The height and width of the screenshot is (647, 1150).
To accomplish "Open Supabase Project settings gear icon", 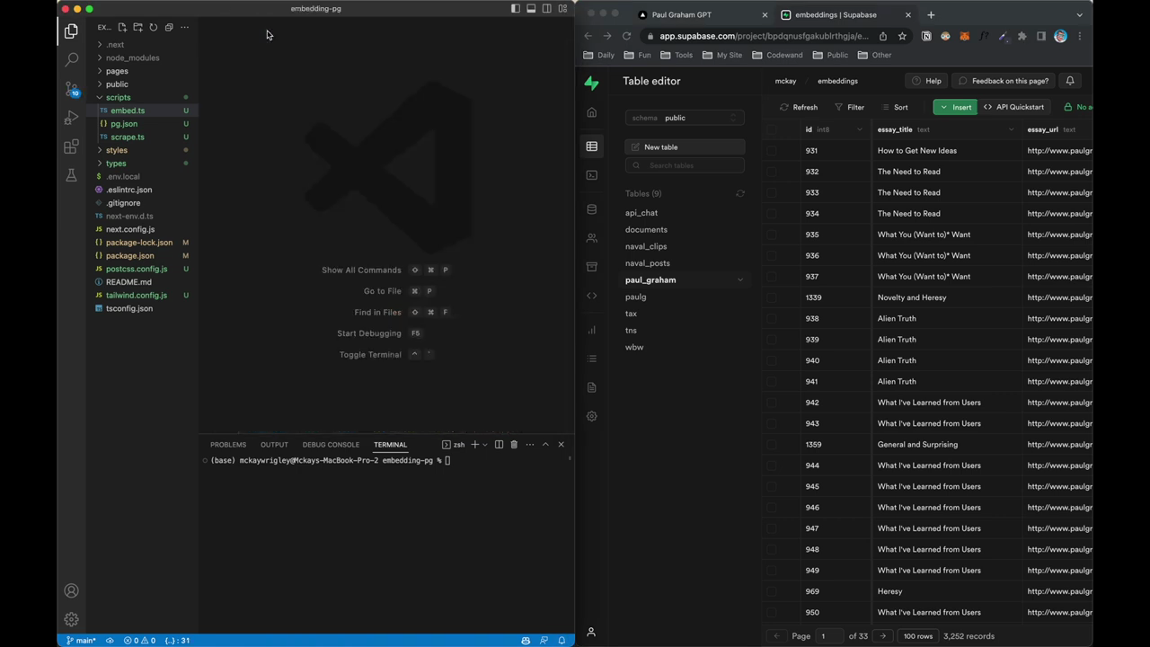I will [591, 416].
